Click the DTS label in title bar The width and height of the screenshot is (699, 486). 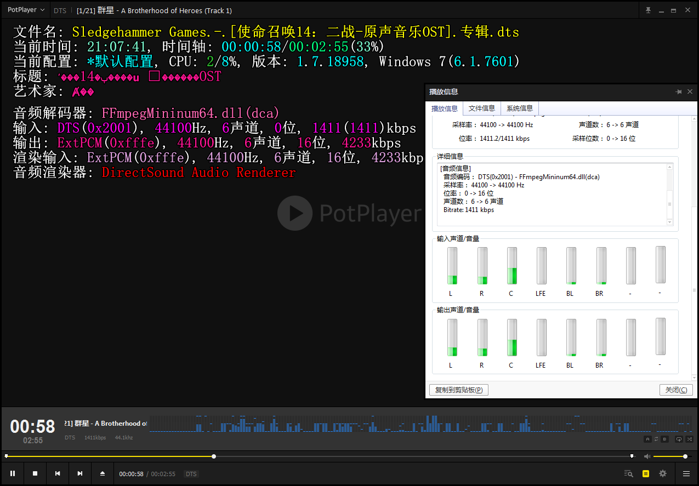(60, 10)
